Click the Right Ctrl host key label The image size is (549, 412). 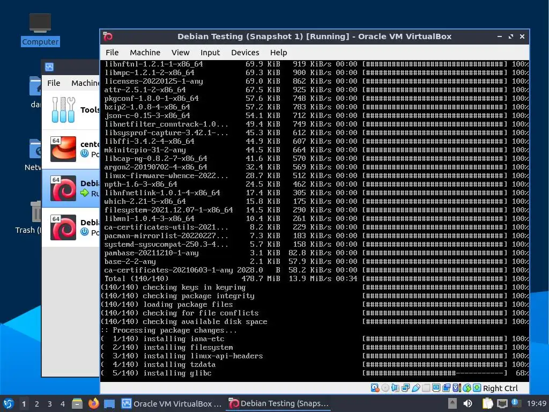tap(500, 388)
